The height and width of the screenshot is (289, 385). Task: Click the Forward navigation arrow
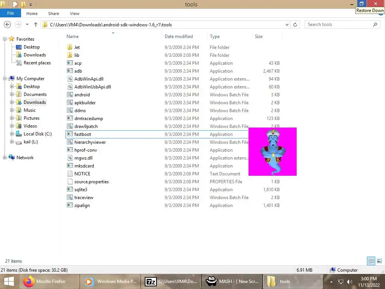point(18,24)
